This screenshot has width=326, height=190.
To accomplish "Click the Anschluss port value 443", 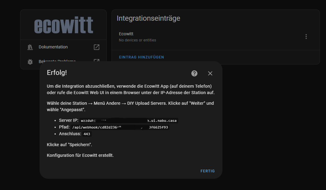I will pyautogui.click(x=87, y=134).
